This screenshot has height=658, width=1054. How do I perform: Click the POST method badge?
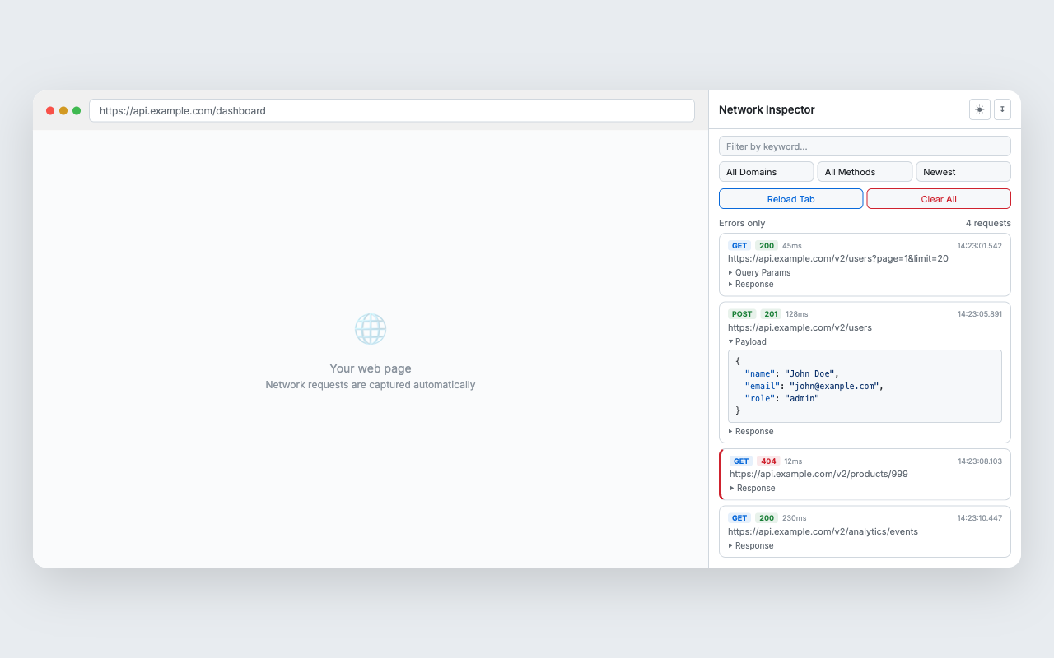pos(742,314)
